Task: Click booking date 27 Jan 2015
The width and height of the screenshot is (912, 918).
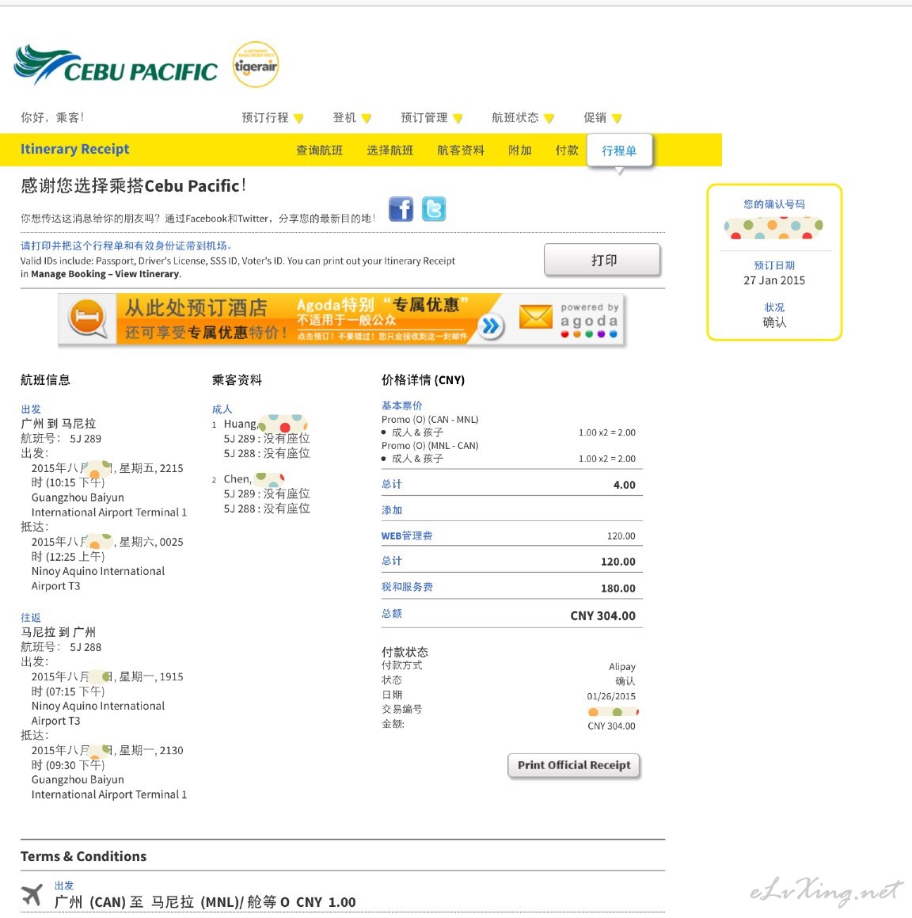Action: pos(774,280)
